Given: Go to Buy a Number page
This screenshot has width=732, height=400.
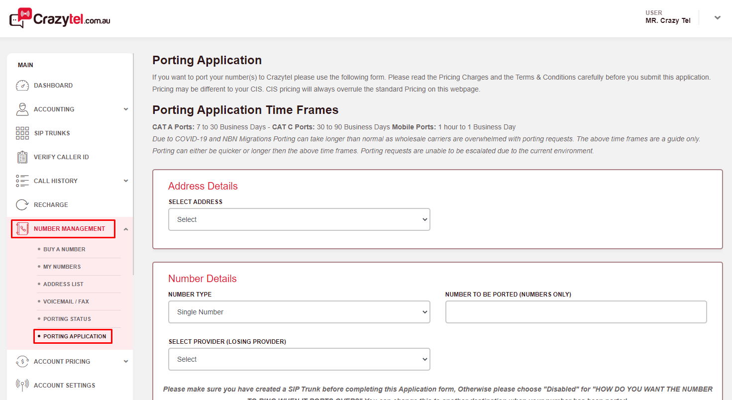Looking at the screenshot, I should click(64, 249).
